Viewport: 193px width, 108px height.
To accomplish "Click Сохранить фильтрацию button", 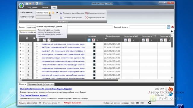I will (x=71, y=17).
